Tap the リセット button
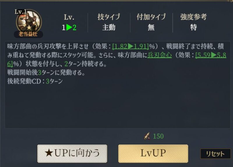Image resolution: width=233 pixels, height=167 pixels. click(x=216, y=154)
